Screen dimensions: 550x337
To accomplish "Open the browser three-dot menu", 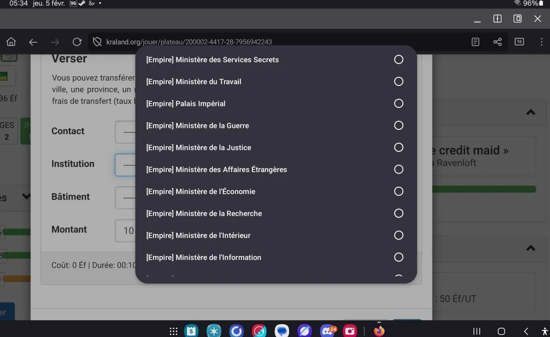I will (542, 42).
